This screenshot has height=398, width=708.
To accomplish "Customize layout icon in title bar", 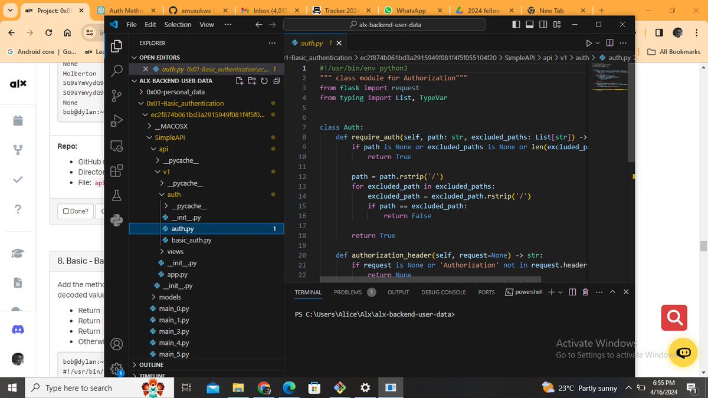I will coord(557,24).
